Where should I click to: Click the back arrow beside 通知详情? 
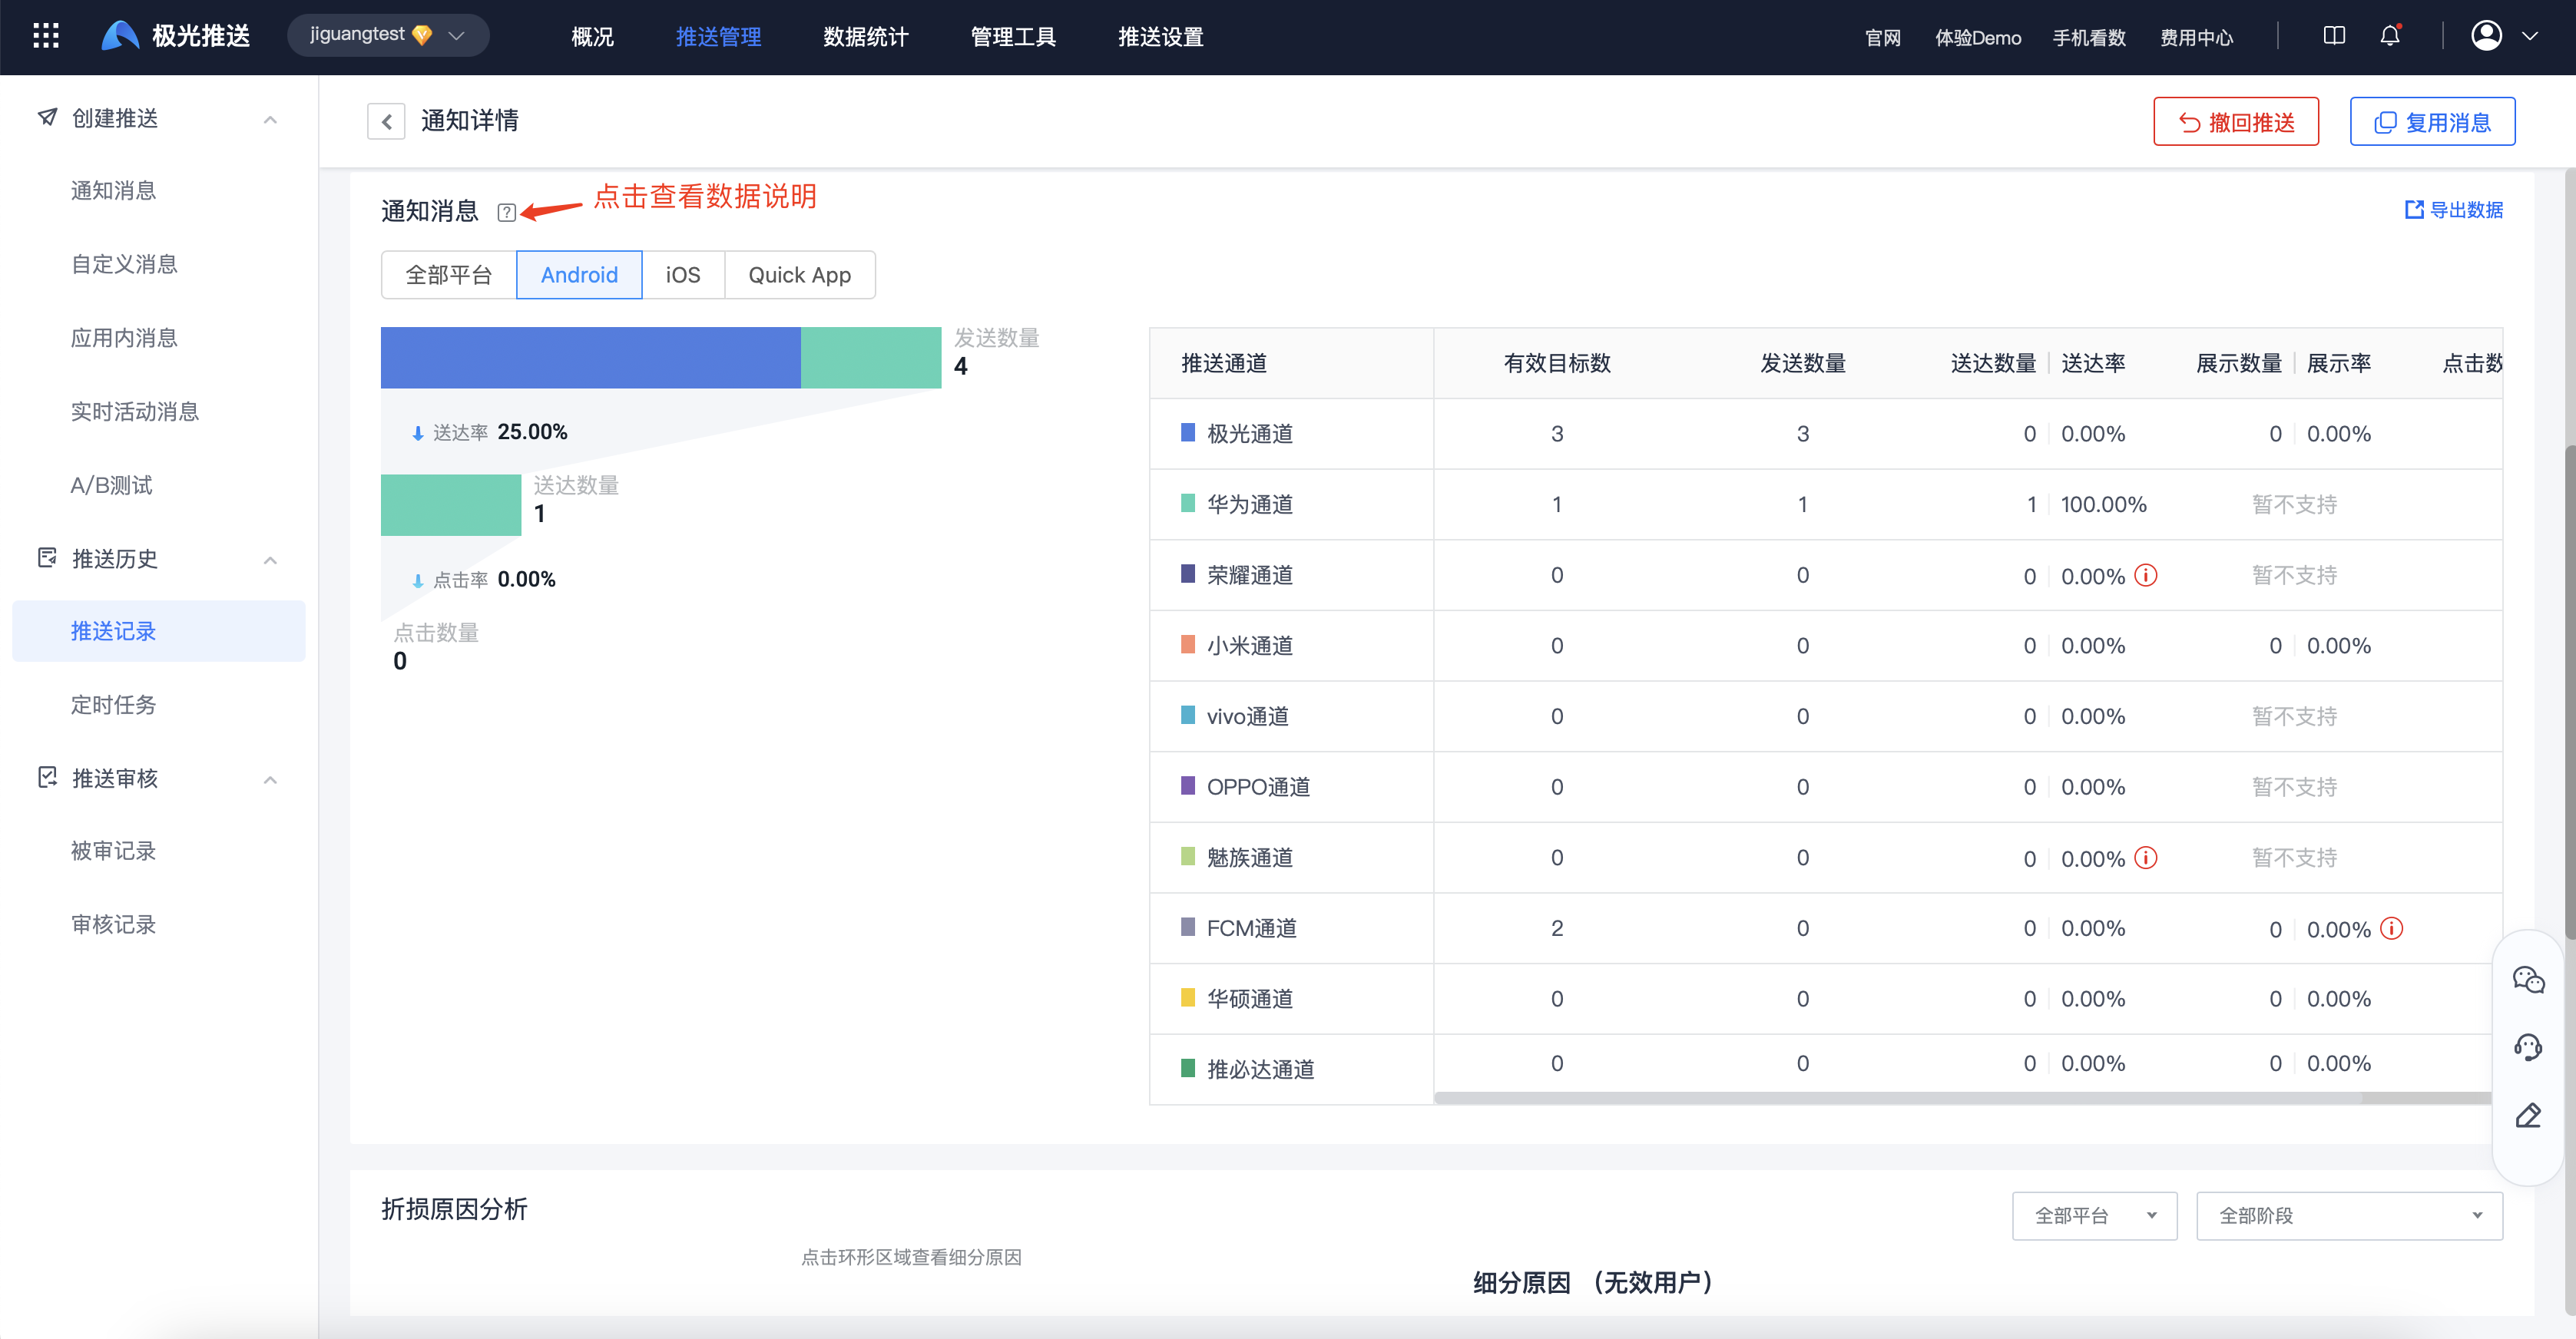(386, 121)
